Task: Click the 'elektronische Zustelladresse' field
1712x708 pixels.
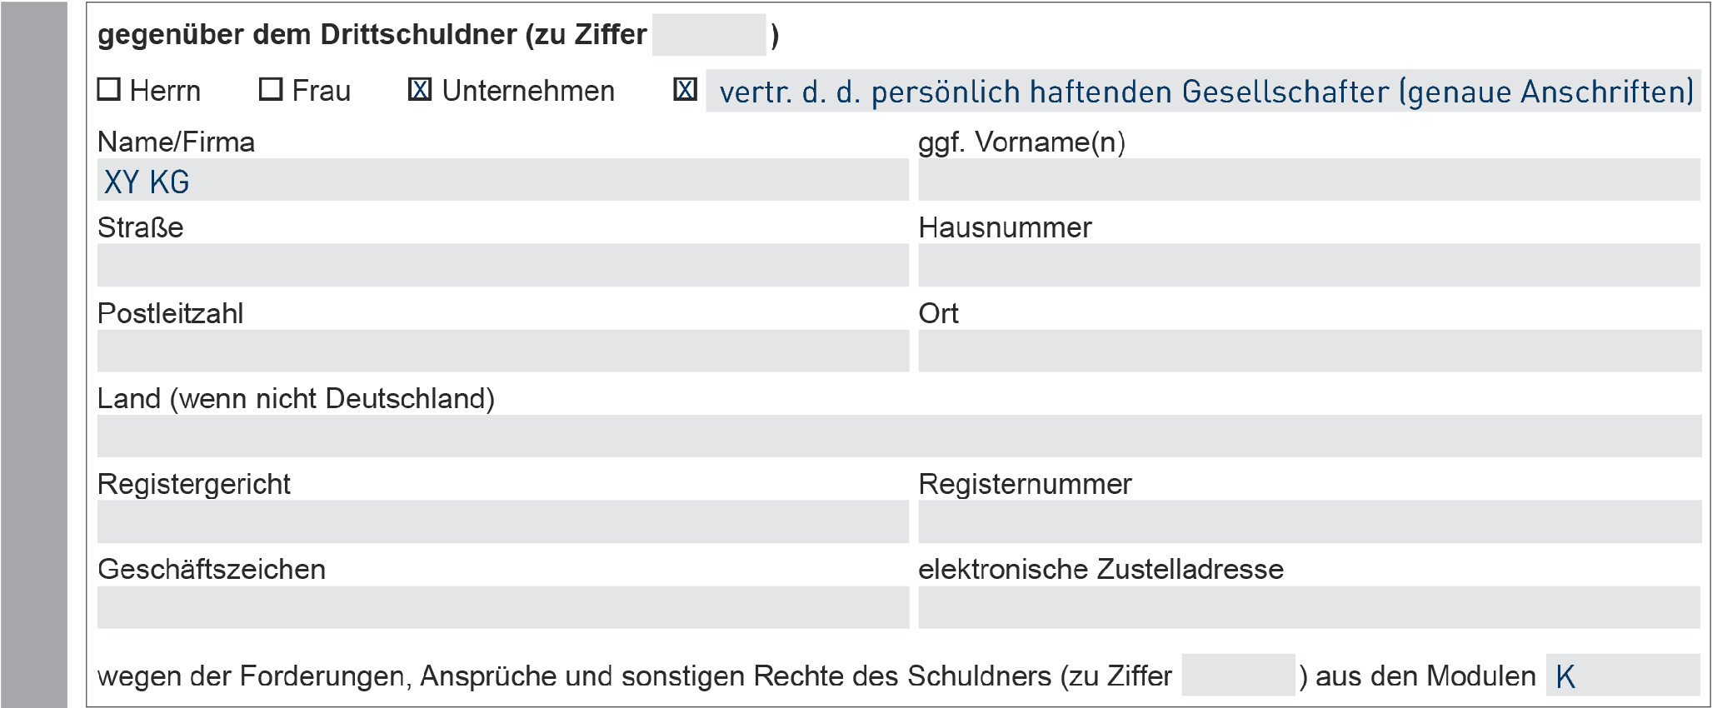Action: coord(1308,607)
